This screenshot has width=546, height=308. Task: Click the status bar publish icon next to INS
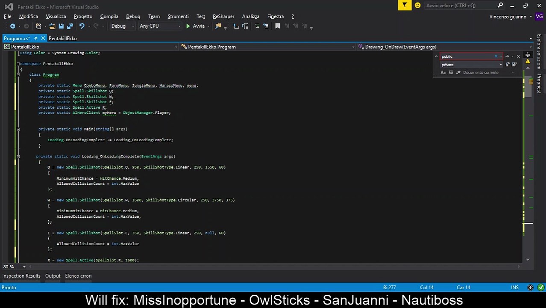530,287
